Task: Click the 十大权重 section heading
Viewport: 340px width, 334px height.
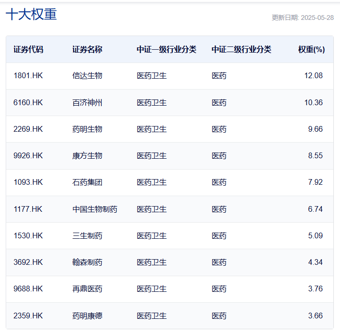Action: (31, 14)
